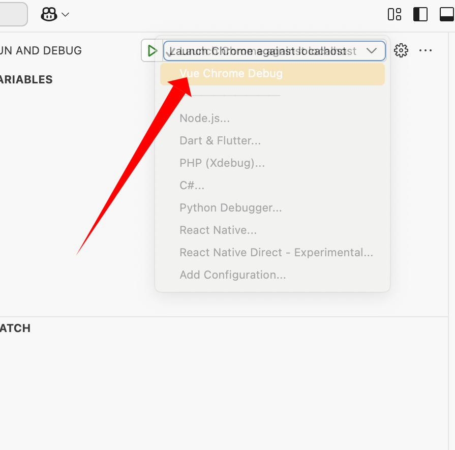The image size is (455, 450).
Task: Click Add Configuration at the list bottom
Action: tap(233, 275)
